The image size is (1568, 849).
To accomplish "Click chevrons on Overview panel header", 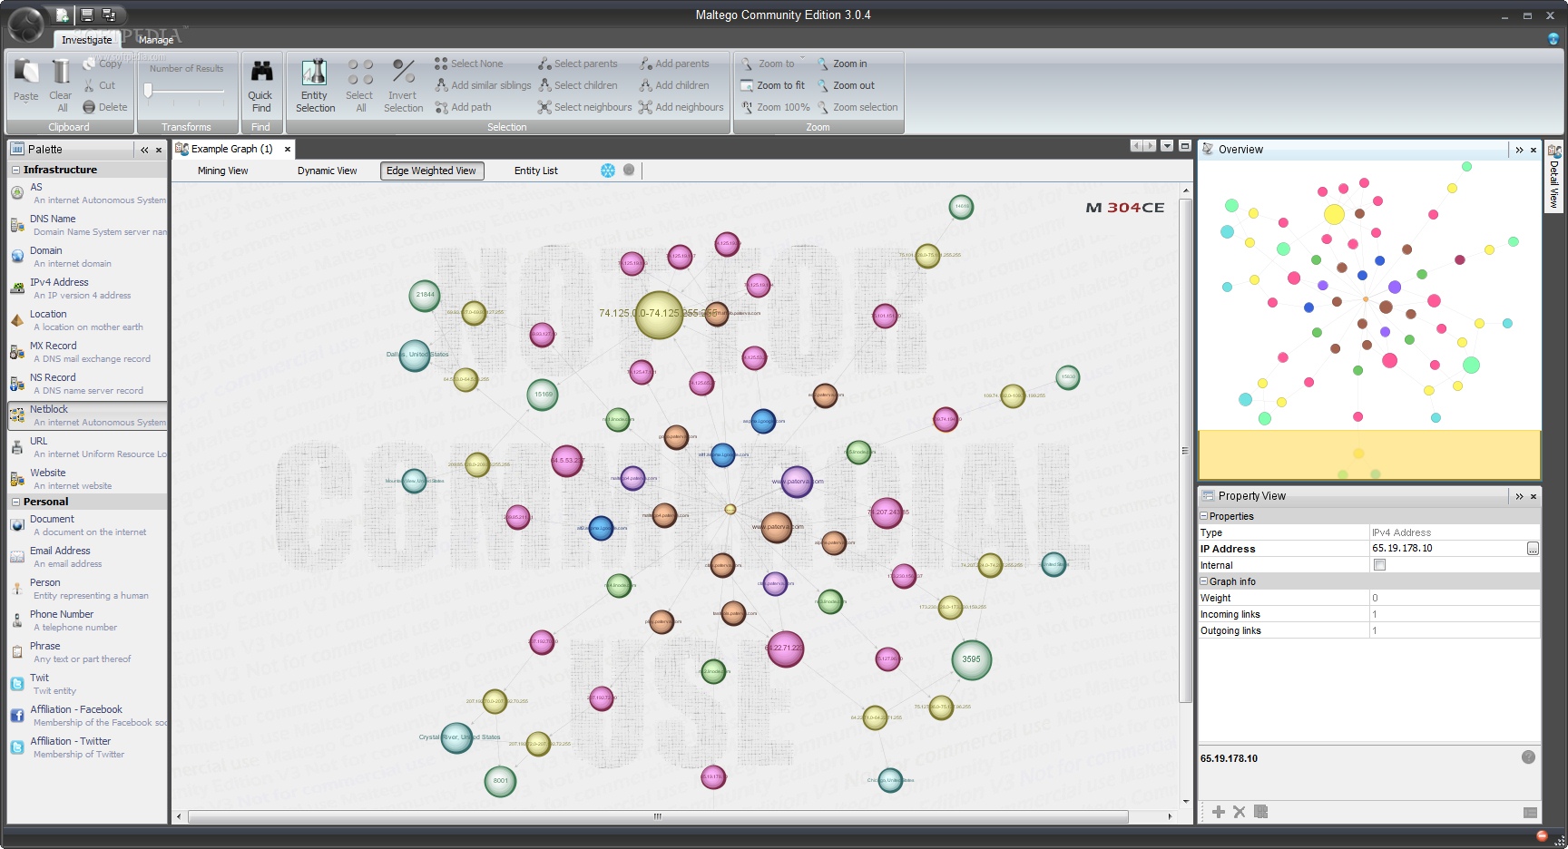I will click(x=1519, y=150).
